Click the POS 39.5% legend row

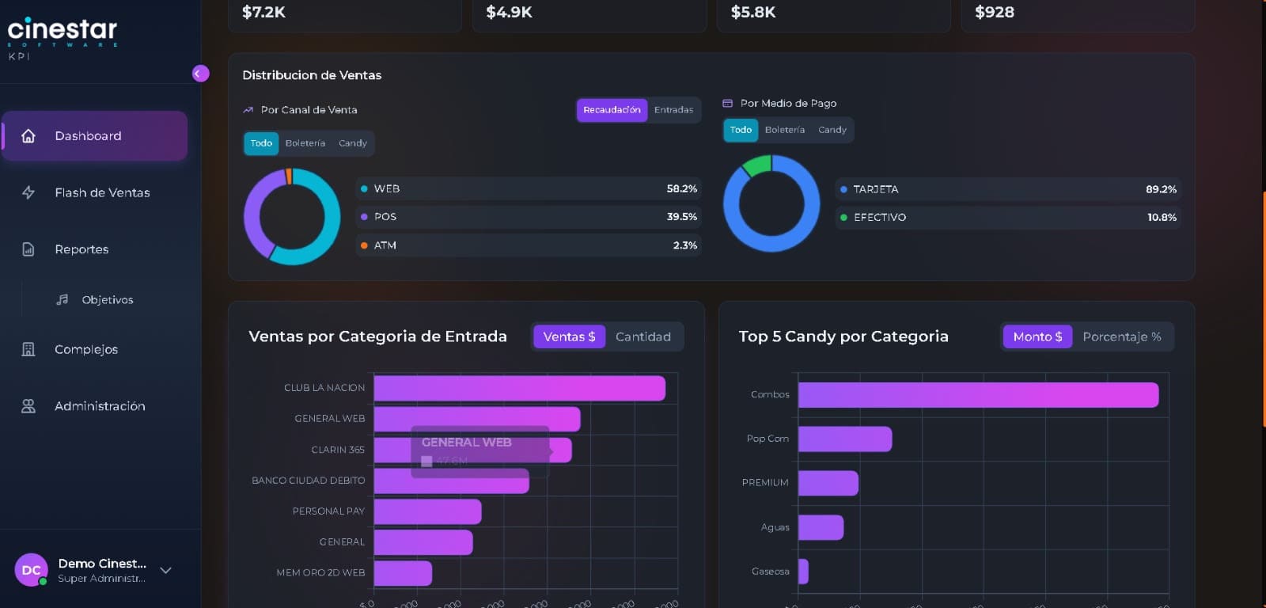tap(528, 217)
